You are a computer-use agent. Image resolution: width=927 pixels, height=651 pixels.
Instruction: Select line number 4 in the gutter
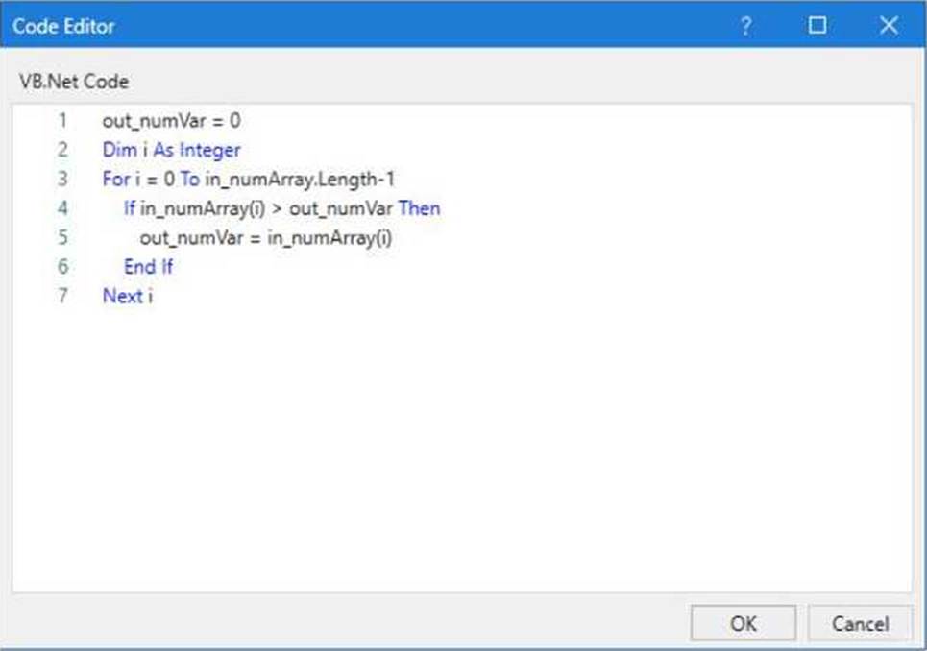(62, 208)
